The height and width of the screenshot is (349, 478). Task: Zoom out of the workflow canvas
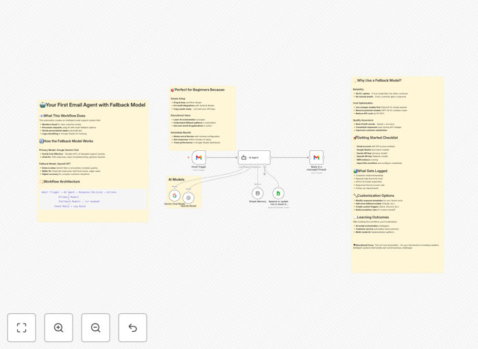pos(95,328)
